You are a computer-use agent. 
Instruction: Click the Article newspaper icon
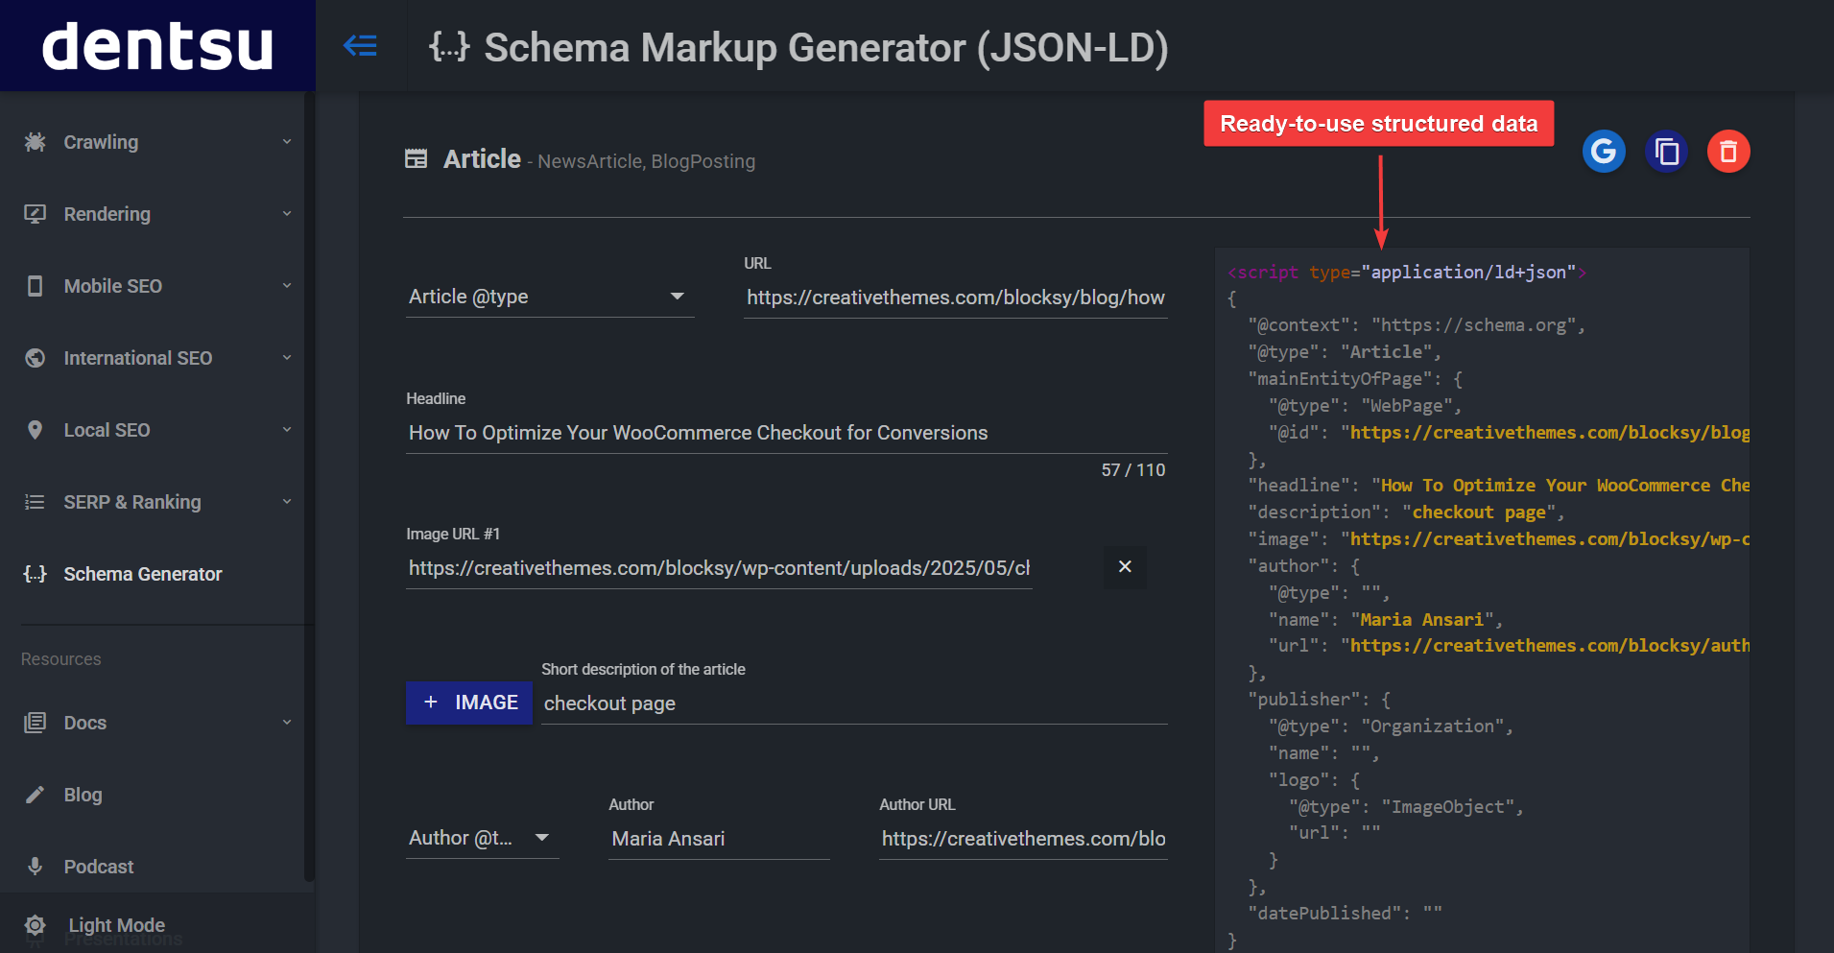(x=416, y=159)
